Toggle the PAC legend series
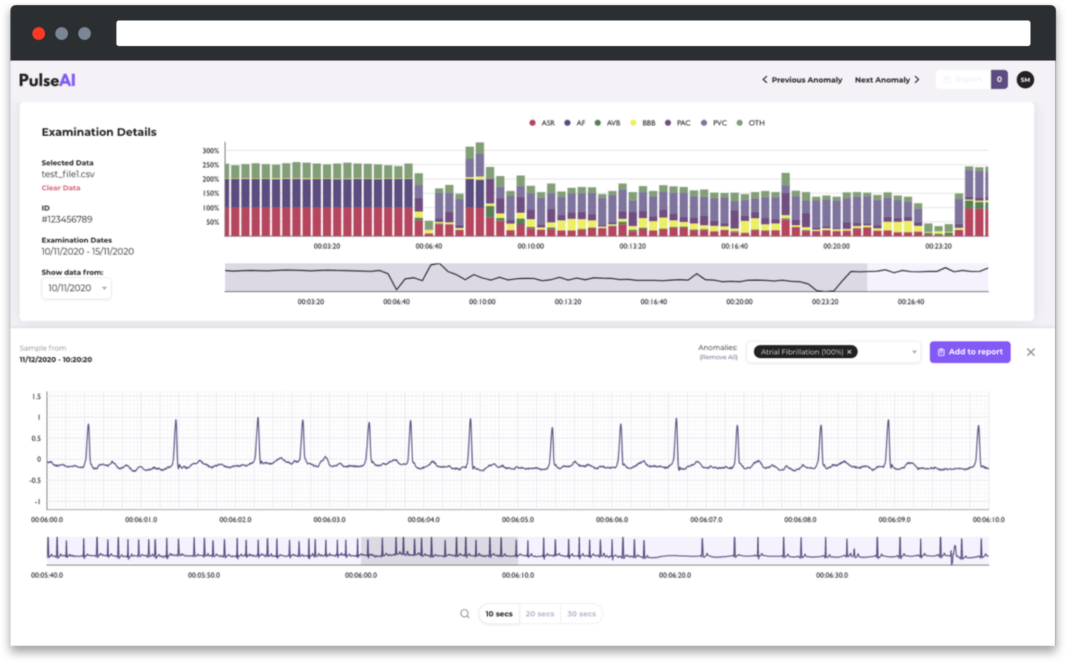This screenshot has width=1066, height=662. [x=678, y=123]
